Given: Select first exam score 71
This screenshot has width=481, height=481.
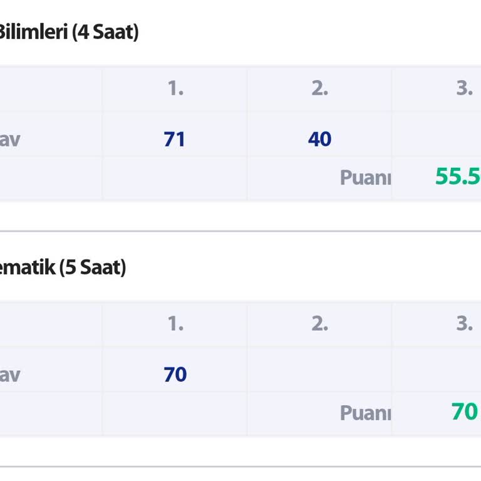Looking at the screenshot, I should click(x=174, y=139).
